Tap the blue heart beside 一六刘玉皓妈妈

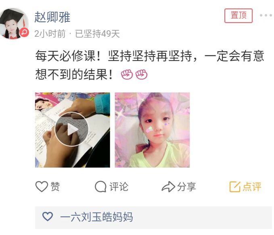click(x=48, y=217)
